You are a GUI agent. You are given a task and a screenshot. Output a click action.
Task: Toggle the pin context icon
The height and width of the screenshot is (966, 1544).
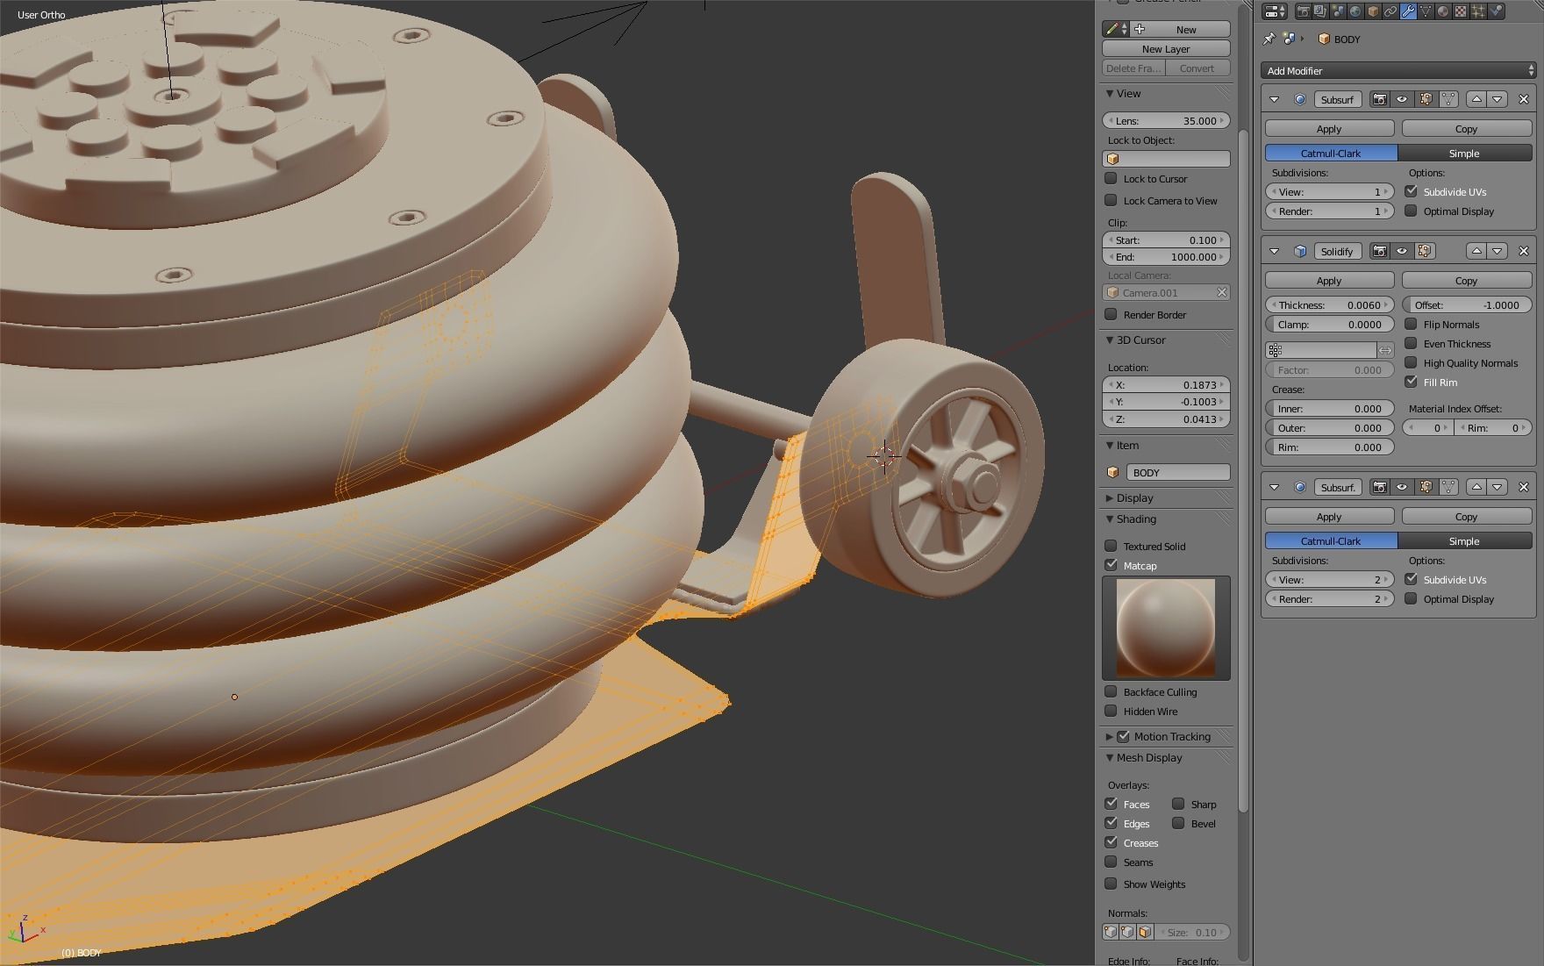point(1269,39)
